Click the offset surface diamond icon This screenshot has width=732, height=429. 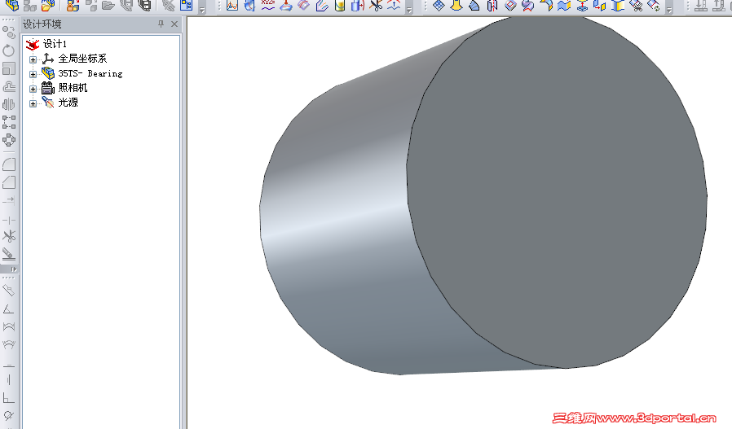(510, 5)
